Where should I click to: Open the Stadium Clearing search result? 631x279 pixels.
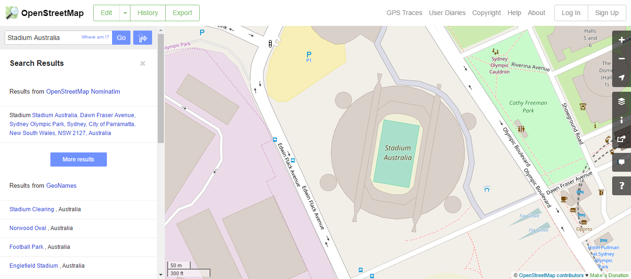[32, 209]
